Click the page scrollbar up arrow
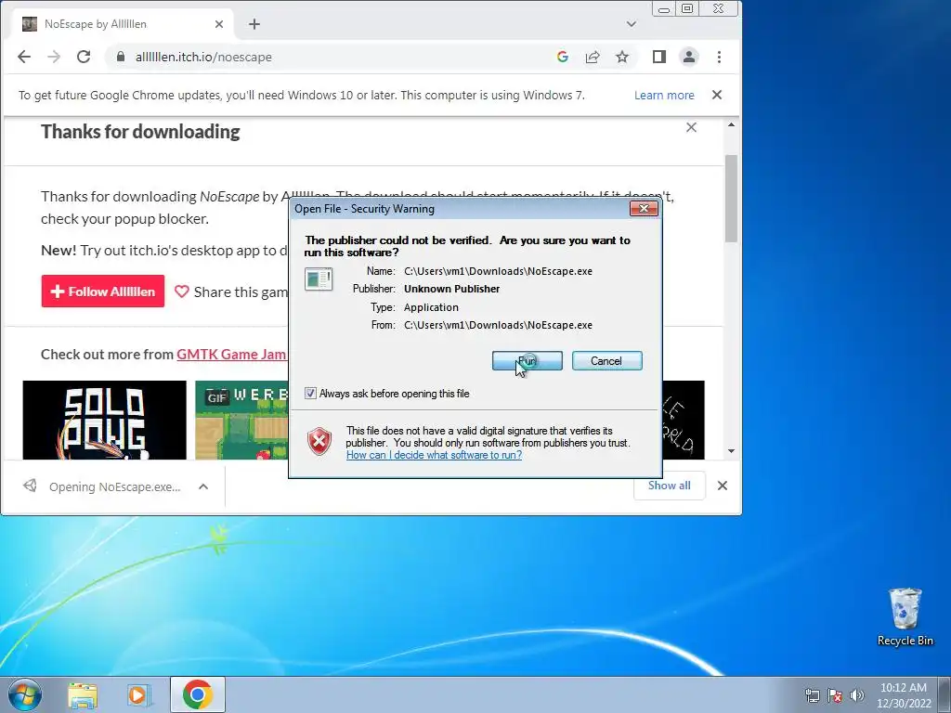Screen dimensions: 951x713 click(731, 125)
